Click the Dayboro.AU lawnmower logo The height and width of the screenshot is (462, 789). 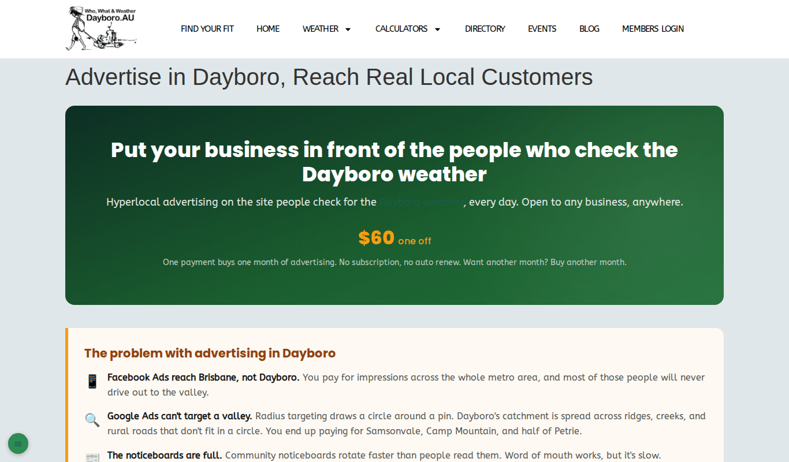pos(101,29)
